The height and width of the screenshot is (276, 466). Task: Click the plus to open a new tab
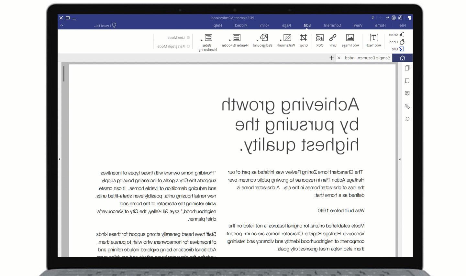click(331, 58)
